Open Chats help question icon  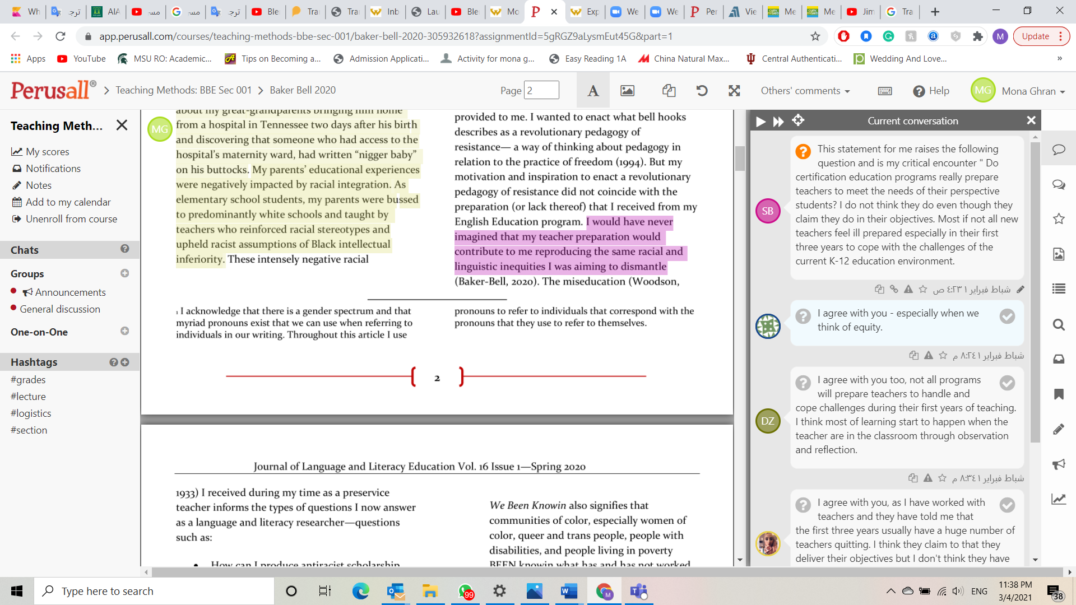[124, 249]
